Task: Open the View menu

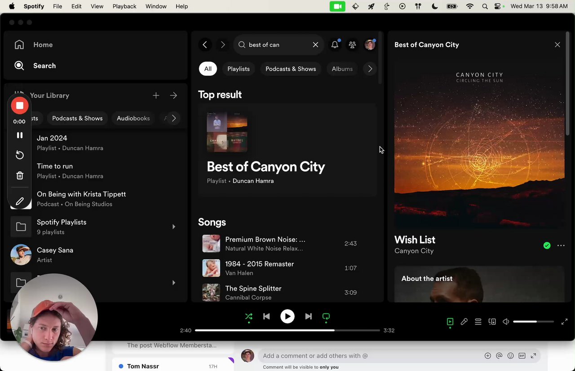Action: [x=97, y=6]
